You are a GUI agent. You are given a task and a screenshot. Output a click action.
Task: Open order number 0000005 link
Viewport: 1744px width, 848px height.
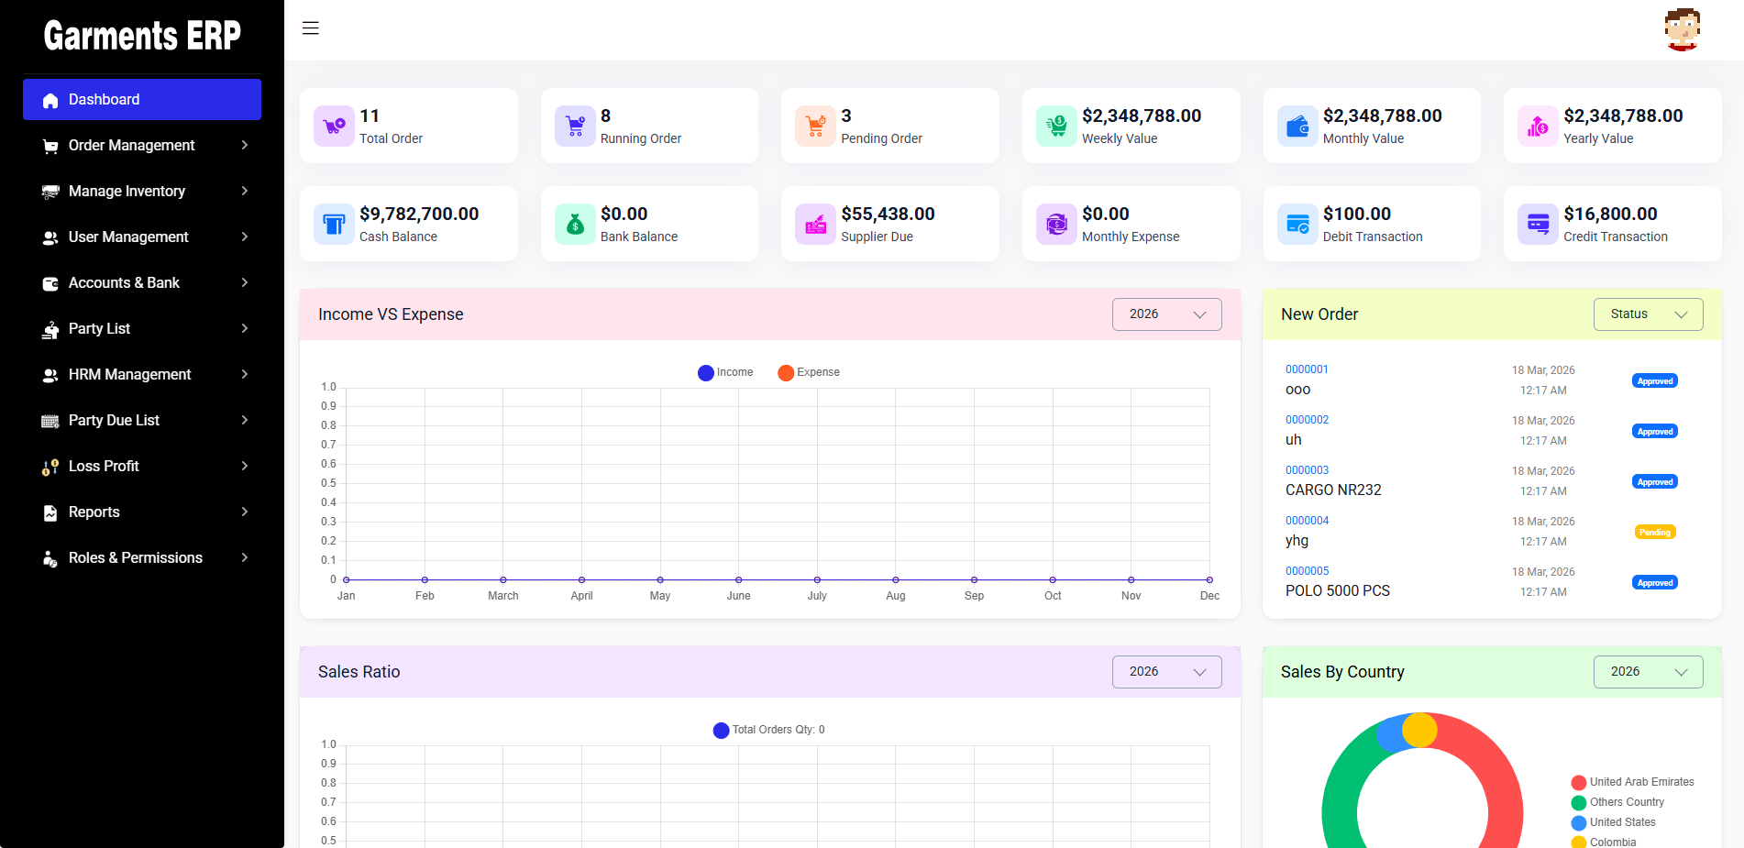pos(1307,571)
